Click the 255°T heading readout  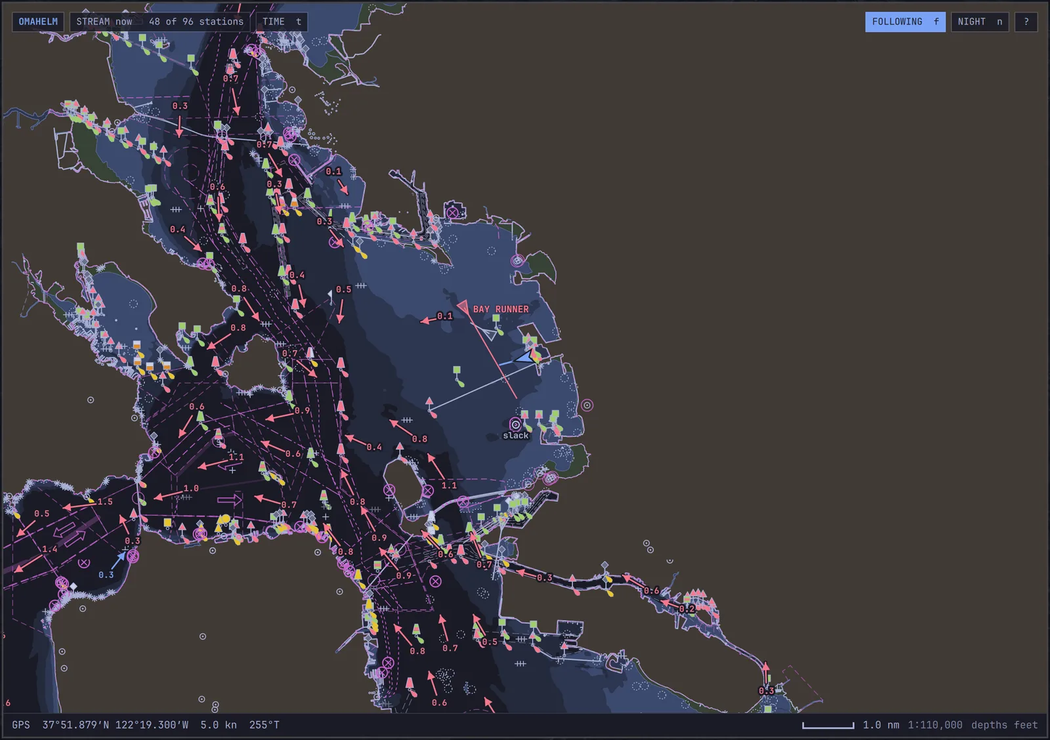point(264,725)
